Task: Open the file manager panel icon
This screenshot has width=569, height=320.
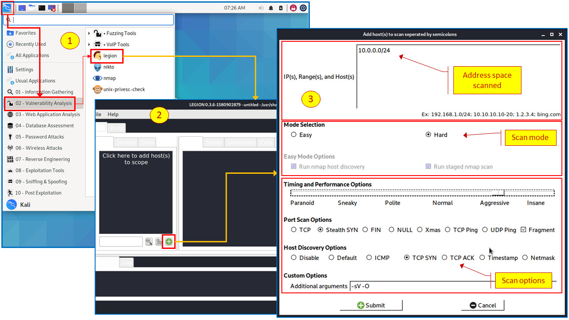Action: coord(32,8)
